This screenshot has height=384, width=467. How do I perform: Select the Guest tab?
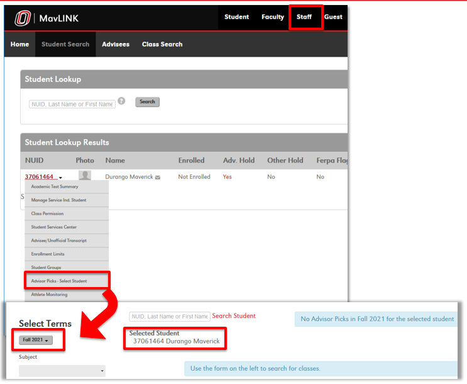[333, 17]
